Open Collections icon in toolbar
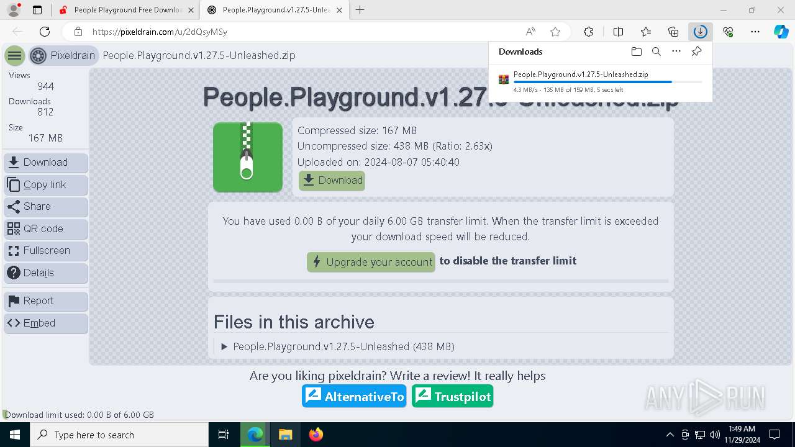 (x=673, y=32)
